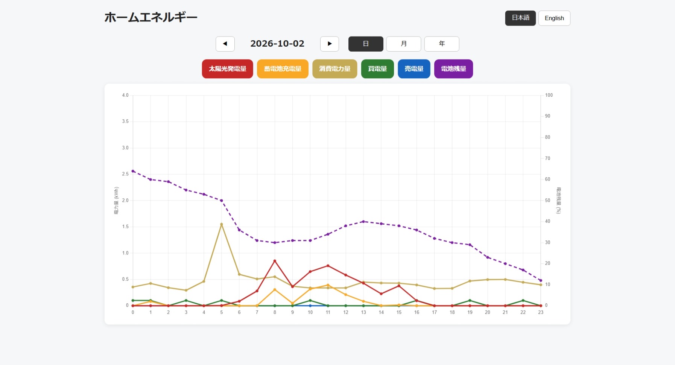This screenshot has width=675, height=365.
Task: Click the date 2026-10-02 label
Action: tap(277, 44)
